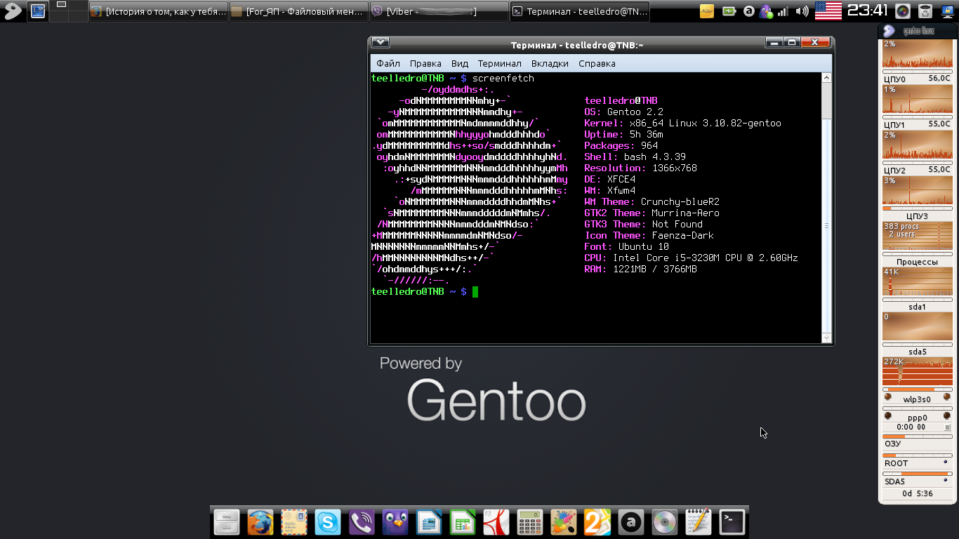This screenshot has height=539, width=959.
Task: Launch the Adobe PDF reader icon
Action: [496, 522]
